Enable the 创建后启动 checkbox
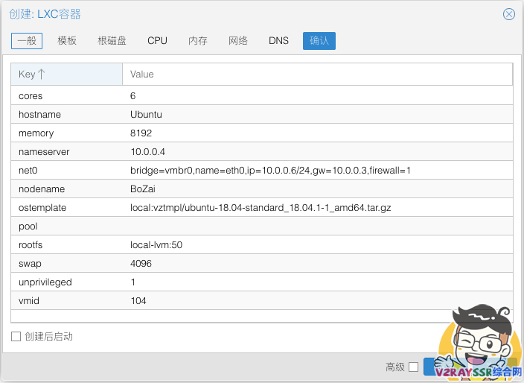The height and width of the screenshot is (383, 524). (x=16, y=337)
